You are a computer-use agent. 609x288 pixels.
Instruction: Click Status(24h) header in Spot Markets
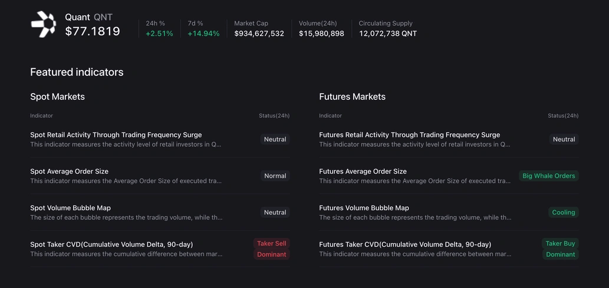point(274,115)
